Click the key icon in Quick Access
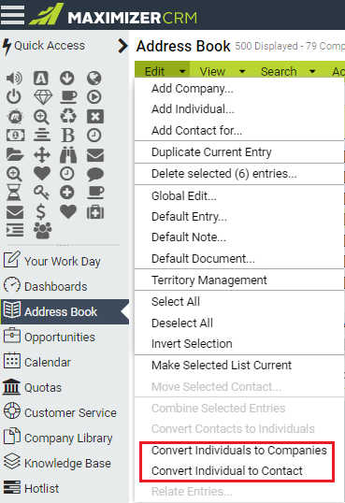The height and width of the screenshot is (503, 345). (x=42, y=193)
